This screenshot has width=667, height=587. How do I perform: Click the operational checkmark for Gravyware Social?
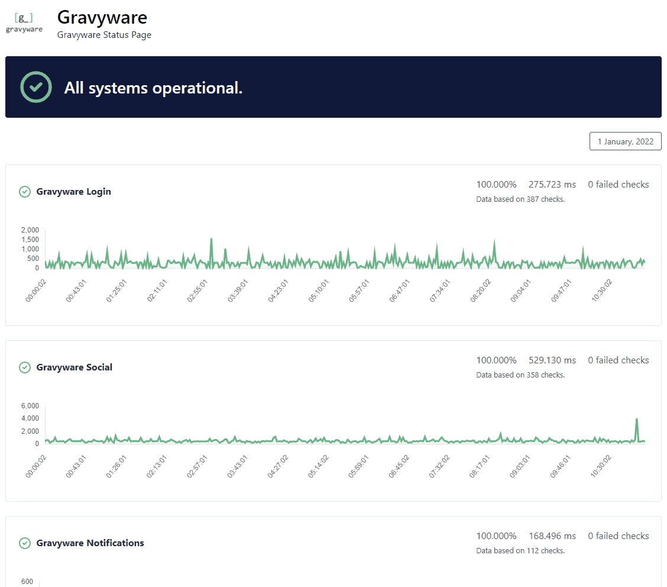coord(24,367)
